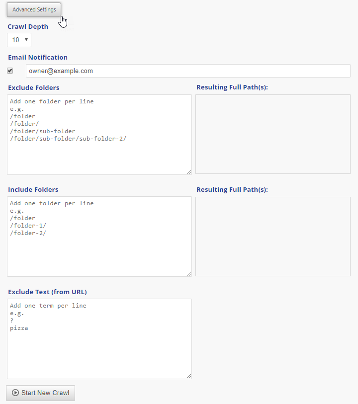Click the play icon on Start New Crawl
358x404 pixels.
coord(15,393)
